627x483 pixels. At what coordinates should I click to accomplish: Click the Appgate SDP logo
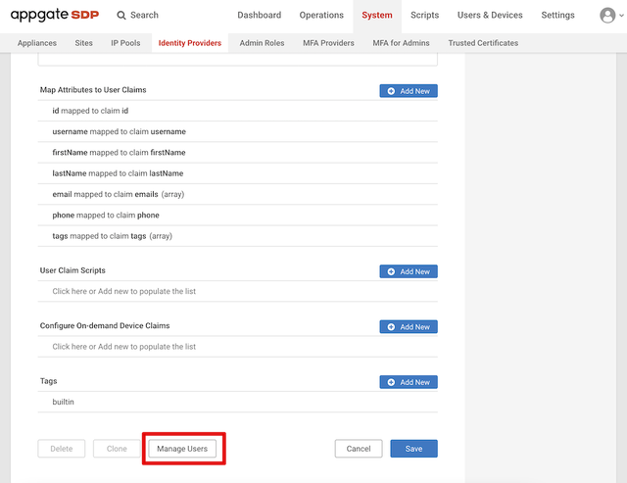[55, 16]
